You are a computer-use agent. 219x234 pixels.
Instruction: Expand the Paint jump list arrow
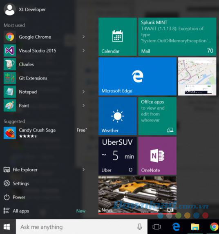[83, 106]
